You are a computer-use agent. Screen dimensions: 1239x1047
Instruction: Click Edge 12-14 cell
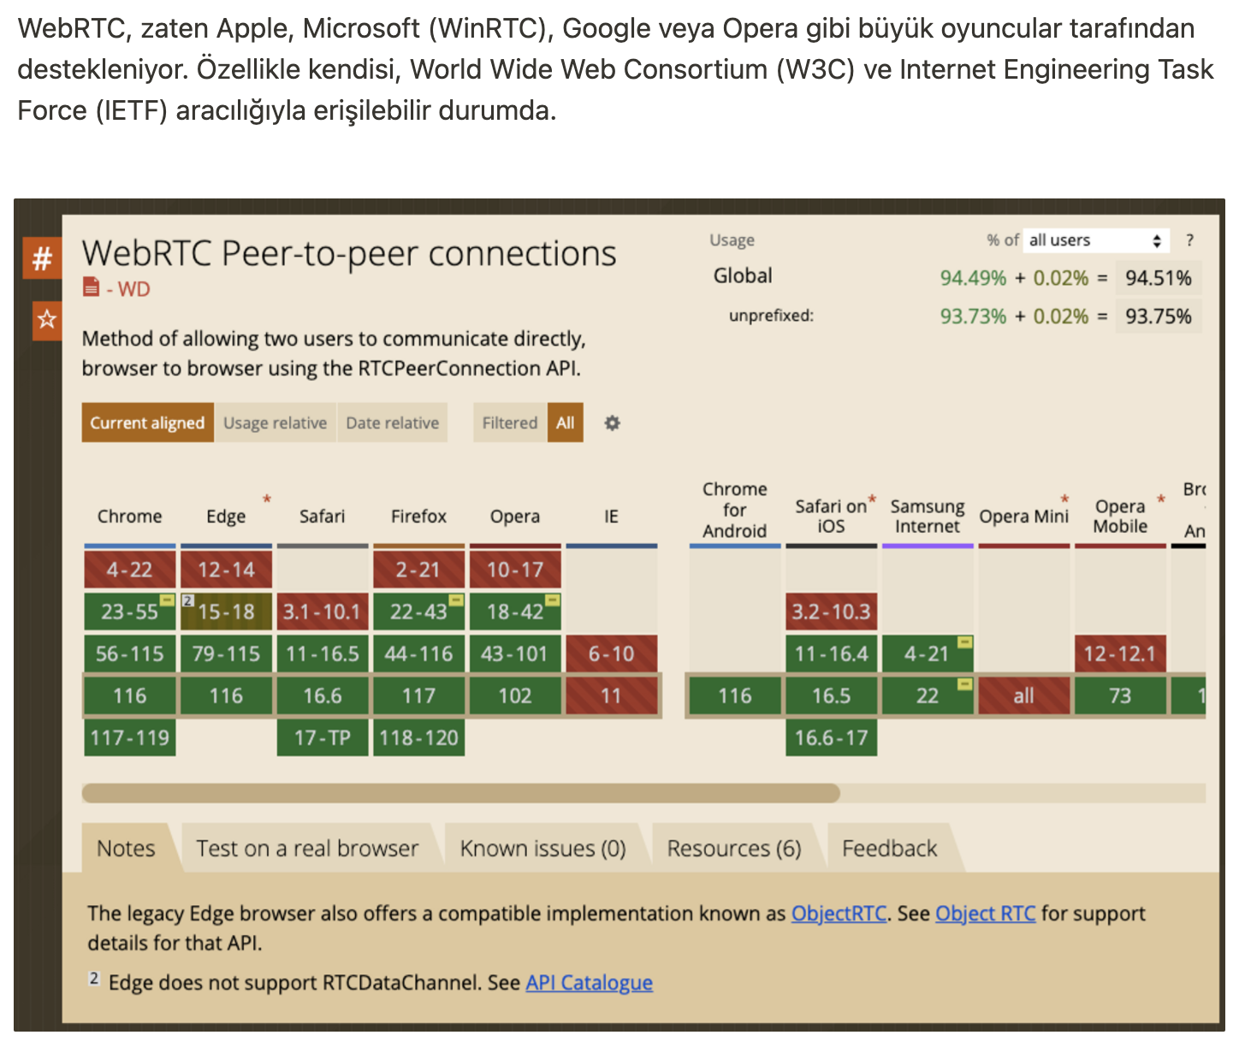(x=227, y=570)
